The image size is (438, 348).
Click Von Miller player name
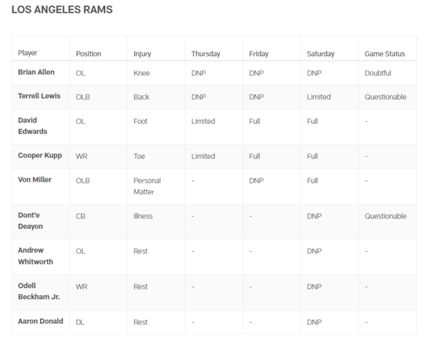(35, 180)
